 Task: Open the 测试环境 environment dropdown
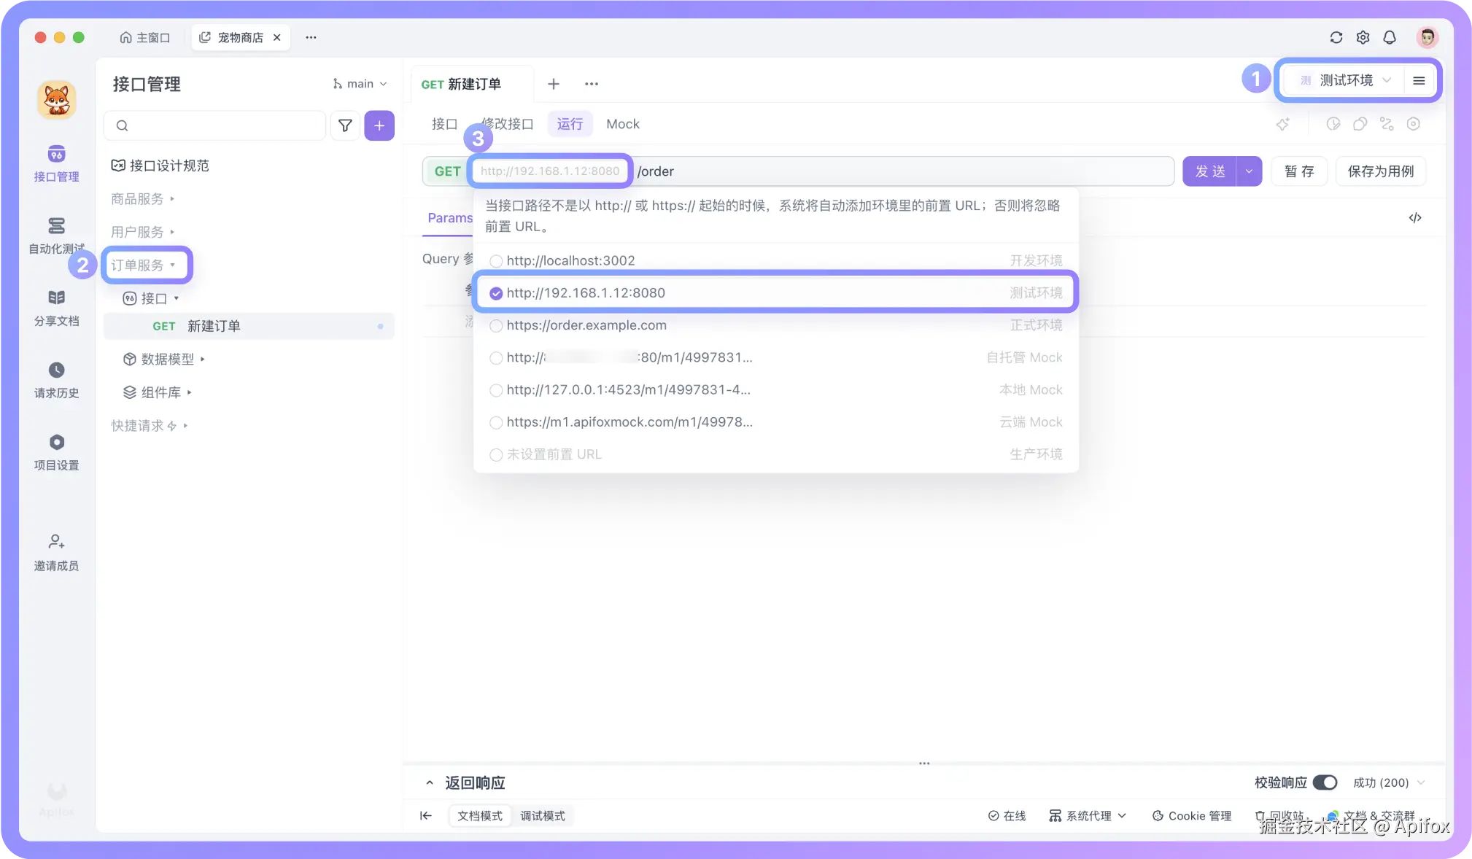1346,80
